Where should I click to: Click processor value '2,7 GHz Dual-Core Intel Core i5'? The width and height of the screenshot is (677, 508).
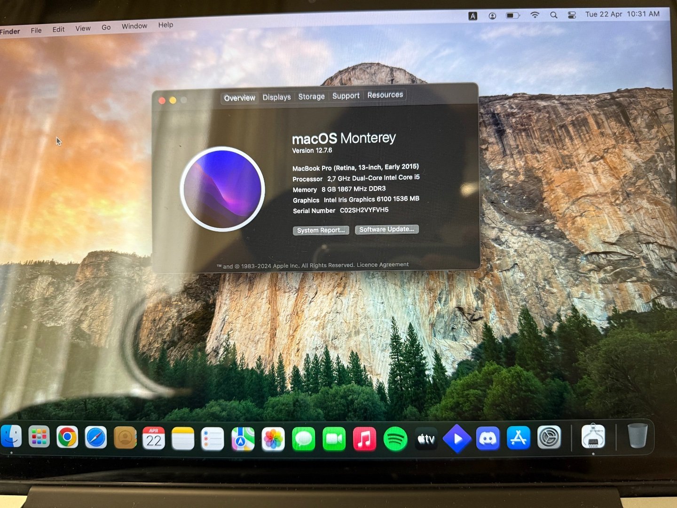373,178
